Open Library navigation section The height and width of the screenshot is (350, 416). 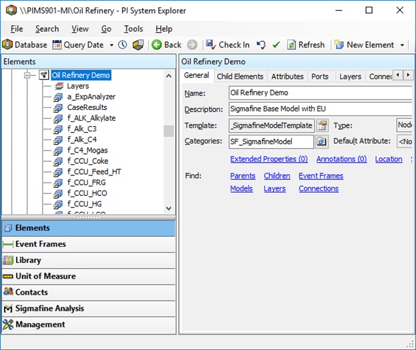point(89,260)
